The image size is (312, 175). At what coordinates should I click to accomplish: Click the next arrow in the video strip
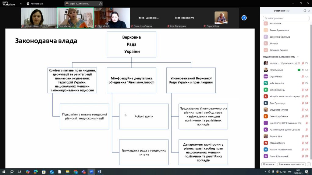[x=244, y=18]
